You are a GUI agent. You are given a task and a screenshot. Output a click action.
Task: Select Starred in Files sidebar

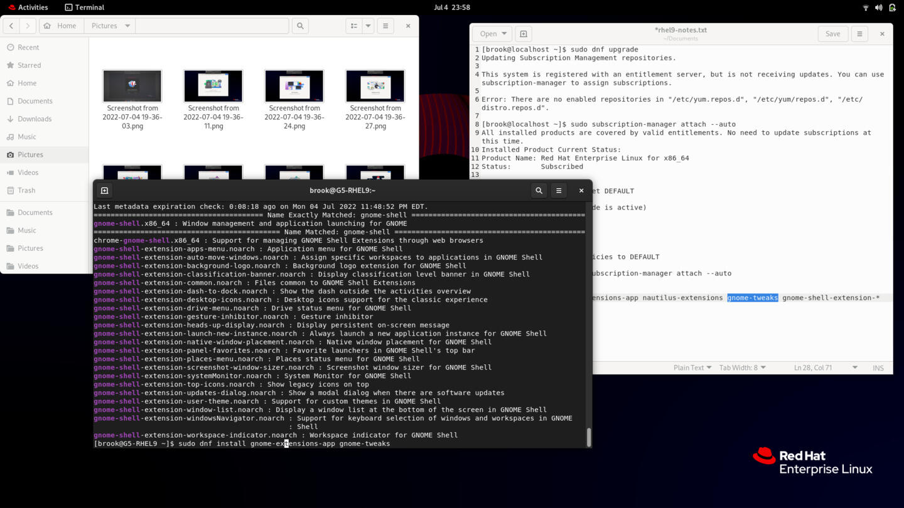pos(45,65)
